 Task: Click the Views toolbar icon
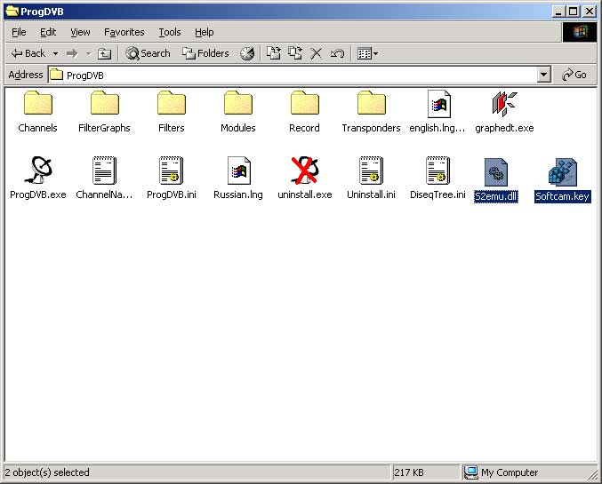coord(364,53)
